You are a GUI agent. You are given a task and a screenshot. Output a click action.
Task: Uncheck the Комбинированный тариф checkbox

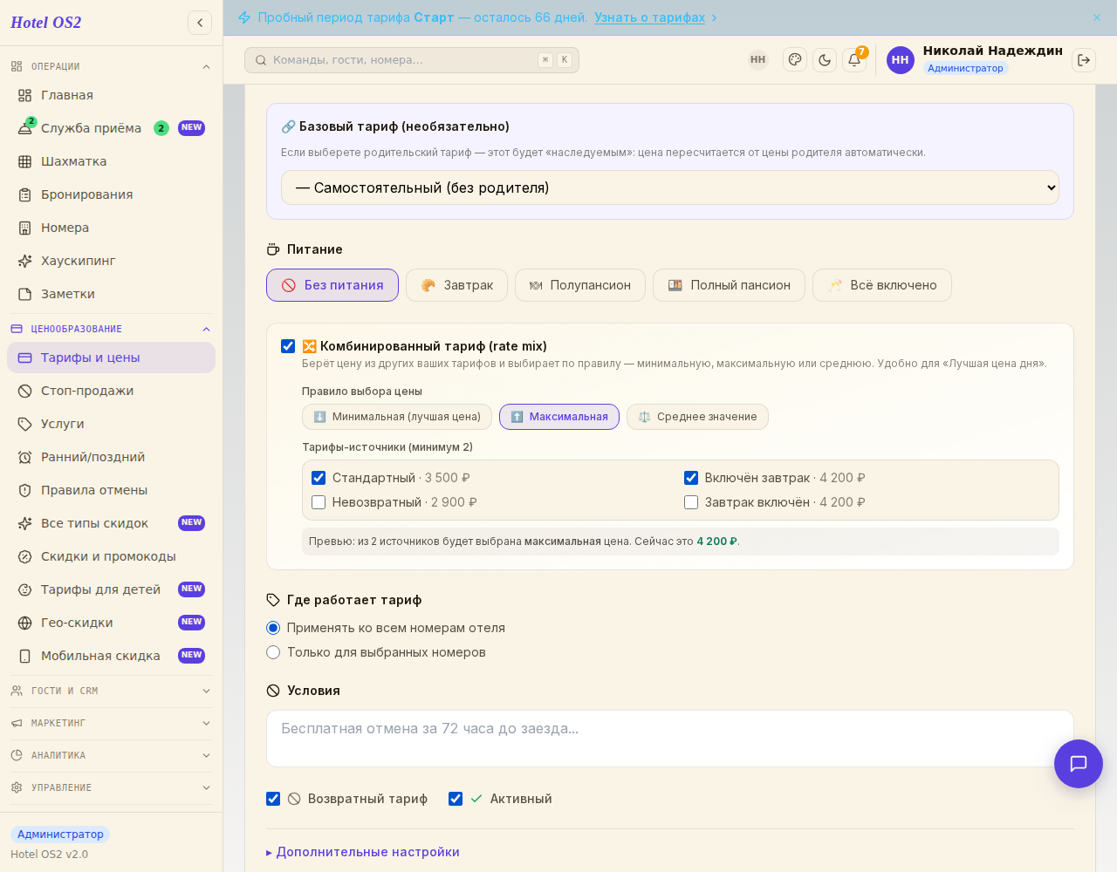[x=288, y=346]
